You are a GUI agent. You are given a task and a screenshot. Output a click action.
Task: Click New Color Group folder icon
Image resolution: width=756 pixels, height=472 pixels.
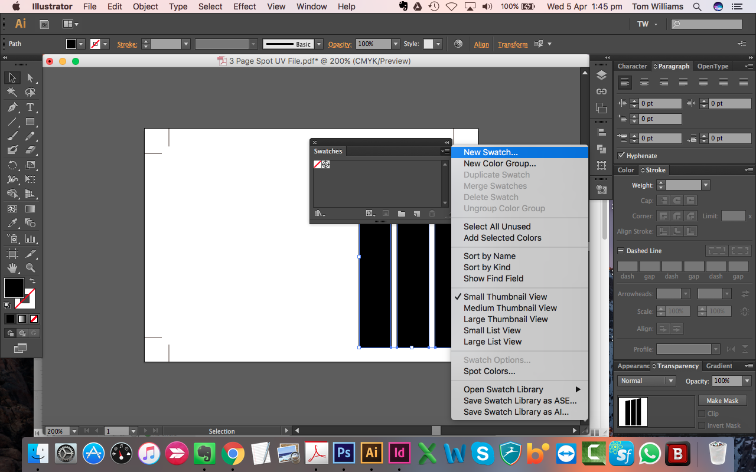pos(401,214)
